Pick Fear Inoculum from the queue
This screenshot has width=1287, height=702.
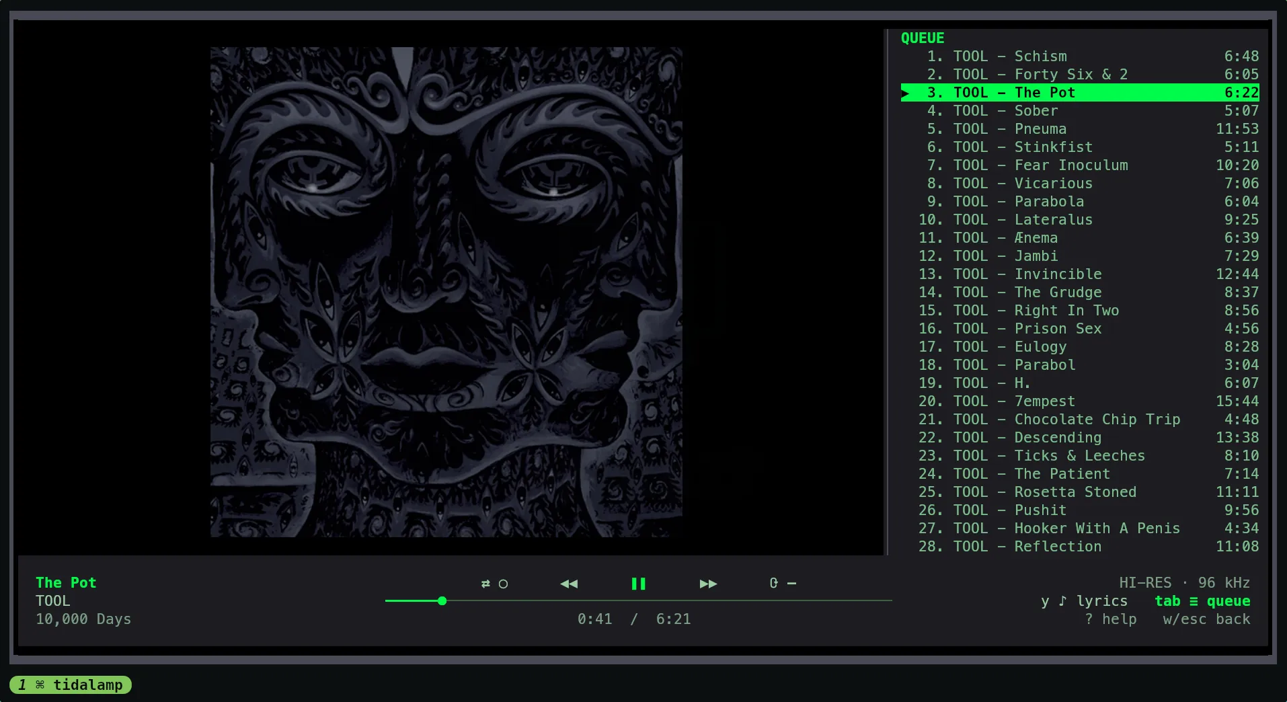click(1080, 165)
